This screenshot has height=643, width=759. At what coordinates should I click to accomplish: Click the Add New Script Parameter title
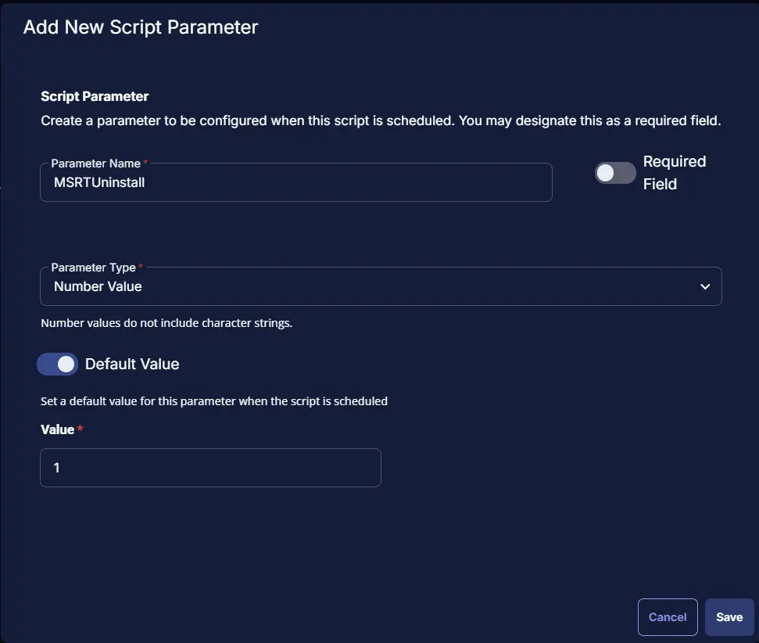point(141,27)
